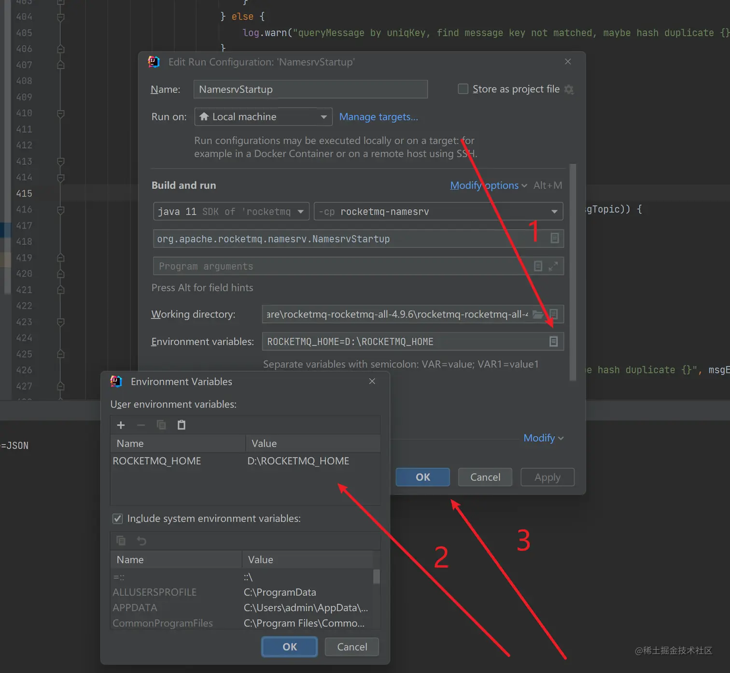Select the ROCKETMQ_HOME name cell
This screenshot has width=730, height=673.
point(178,461)
